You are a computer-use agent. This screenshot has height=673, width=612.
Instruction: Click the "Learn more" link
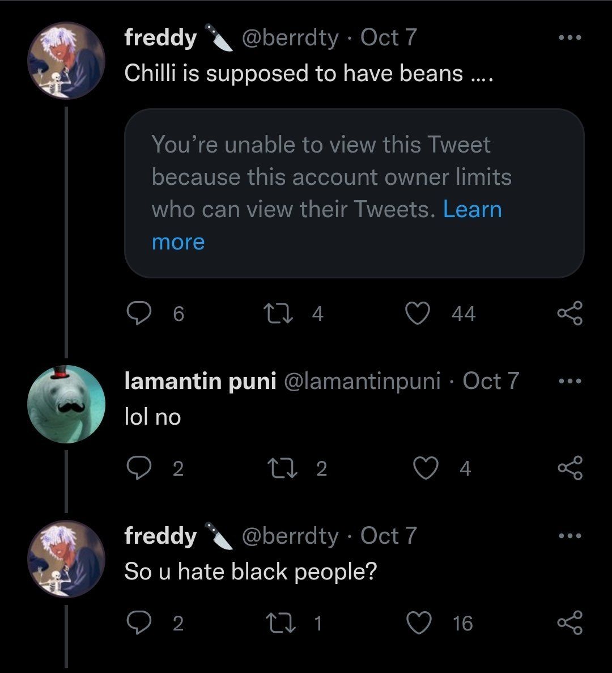472,210
